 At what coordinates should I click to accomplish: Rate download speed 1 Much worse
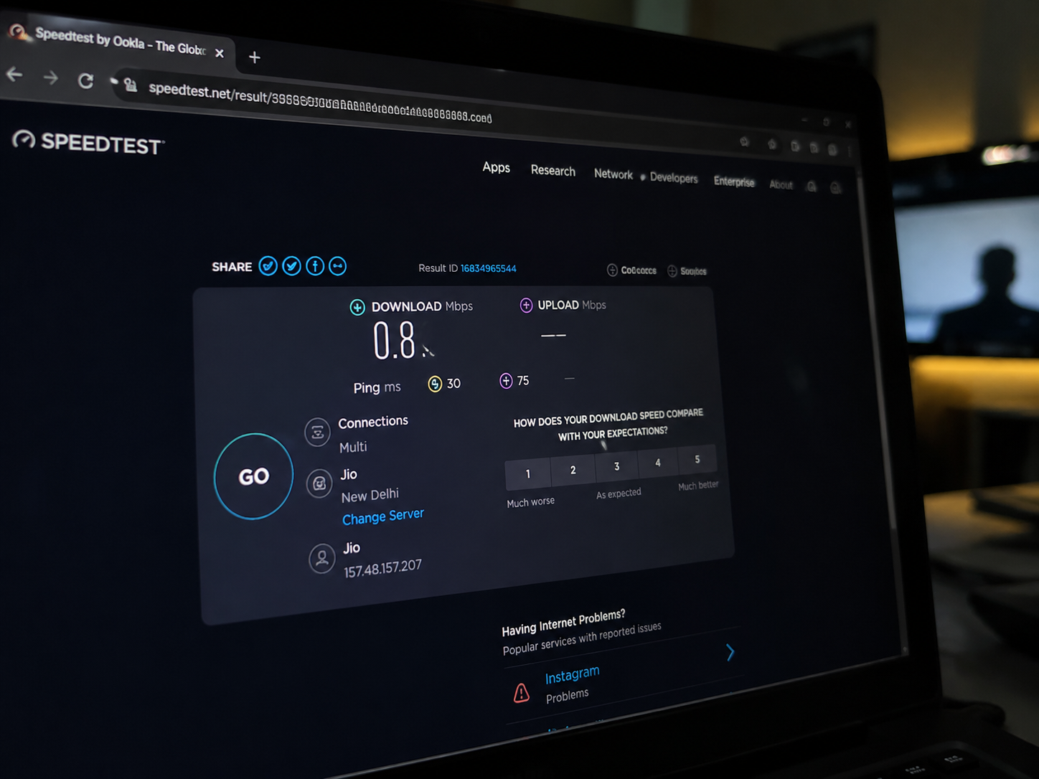click(x=527, y=474)
